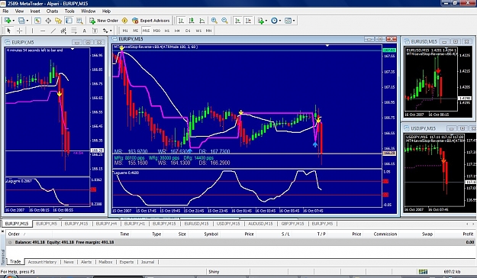477x278 pixels.
Task: Select the equidistant channel tool
Action: click(x=63, y=31)
